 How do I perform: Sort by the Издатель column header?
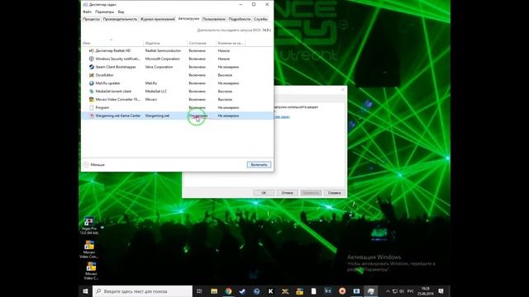click(x=165, y=43)
